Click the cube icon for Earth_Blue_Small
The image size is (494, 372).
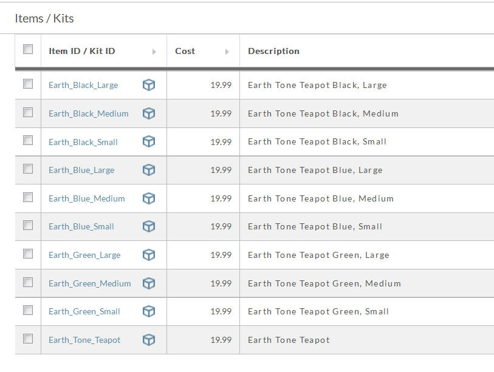[x=149, y=226]
